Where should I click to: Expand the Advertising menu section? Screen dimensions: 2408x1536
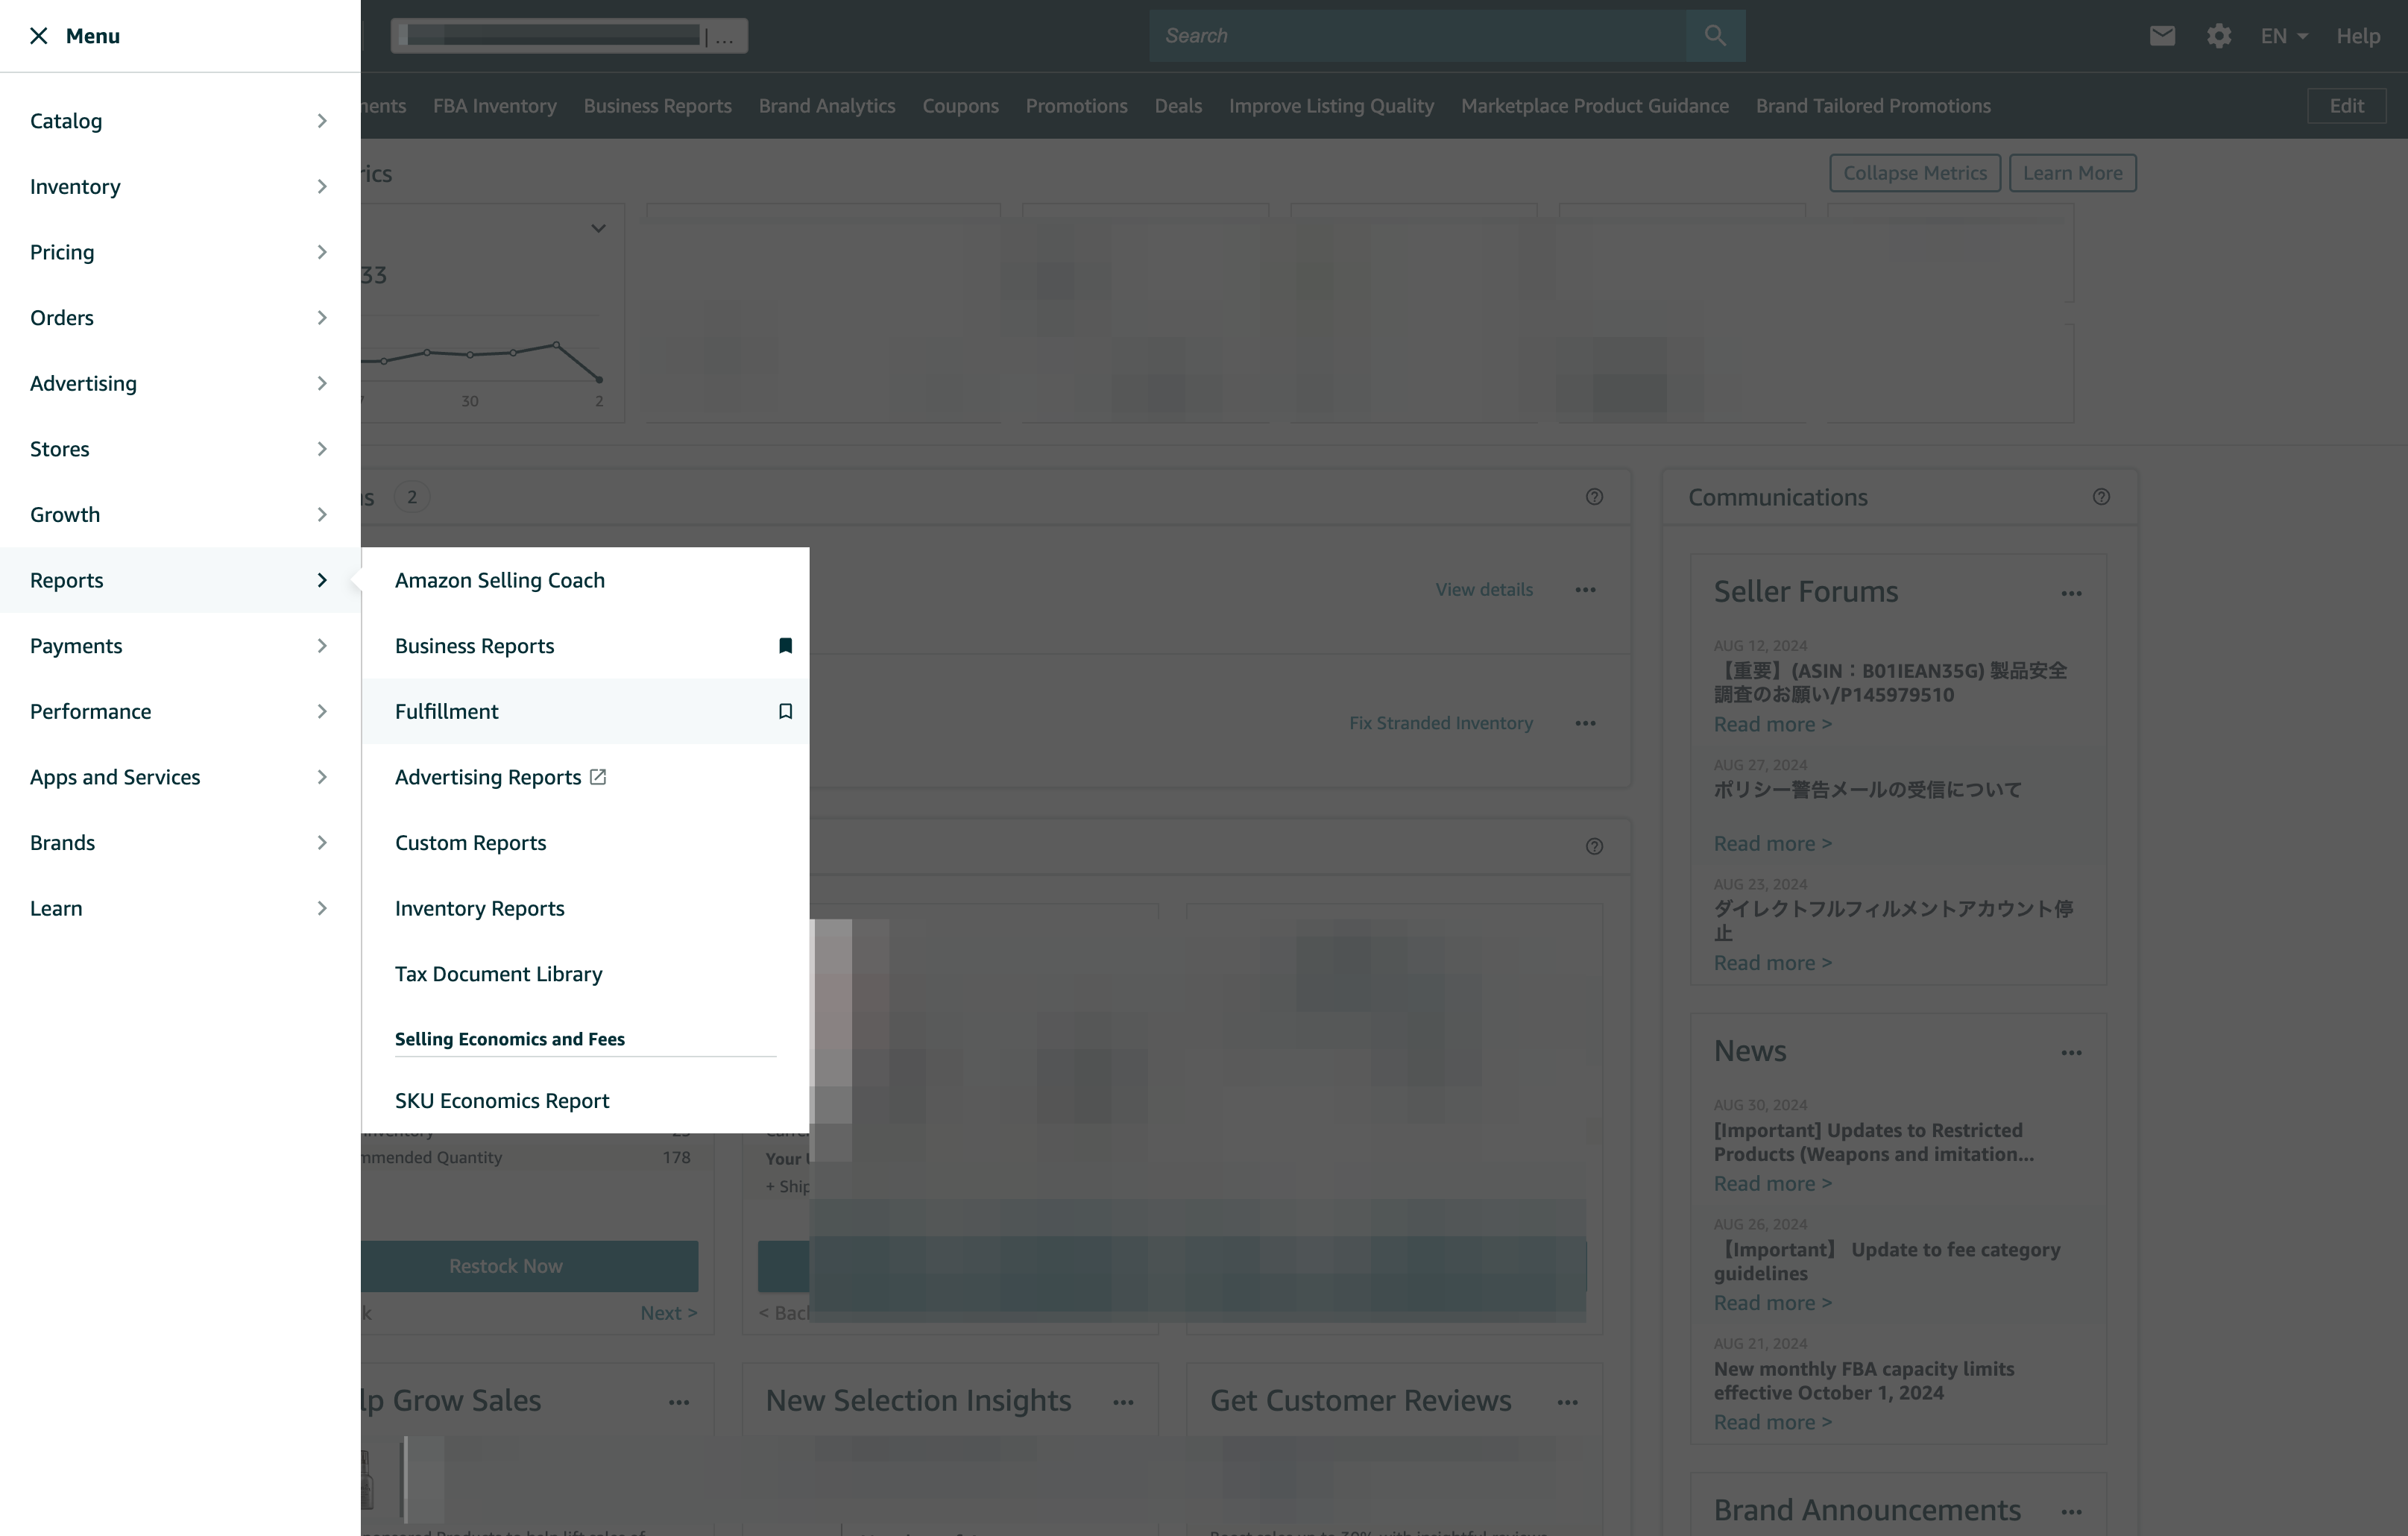pos(180,384)
